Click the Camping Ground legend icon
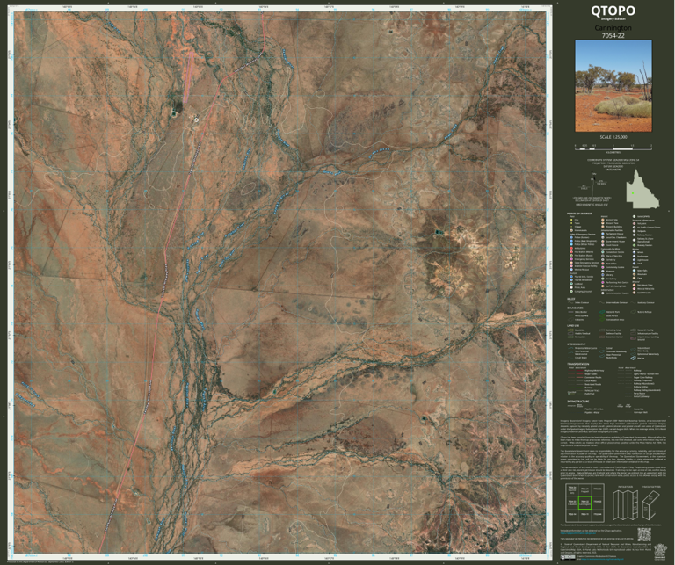This screenshot has height=565, width=675. 571,292
